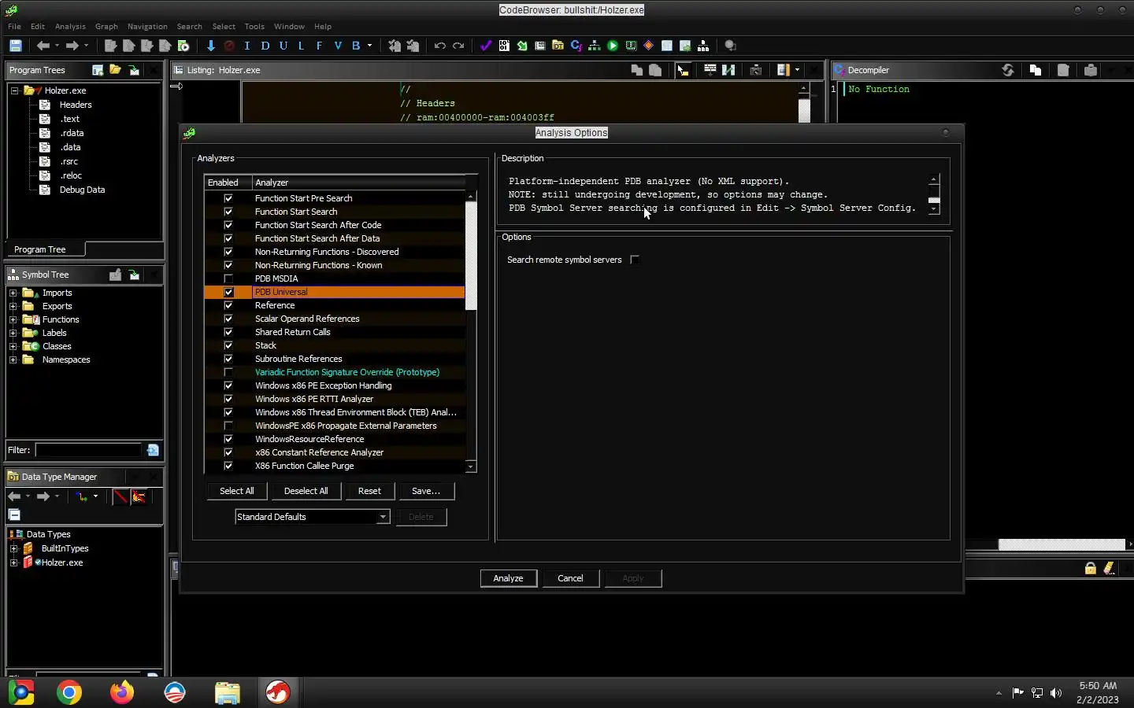Expand the Labels node in Symbol Tree

(13, 333)
